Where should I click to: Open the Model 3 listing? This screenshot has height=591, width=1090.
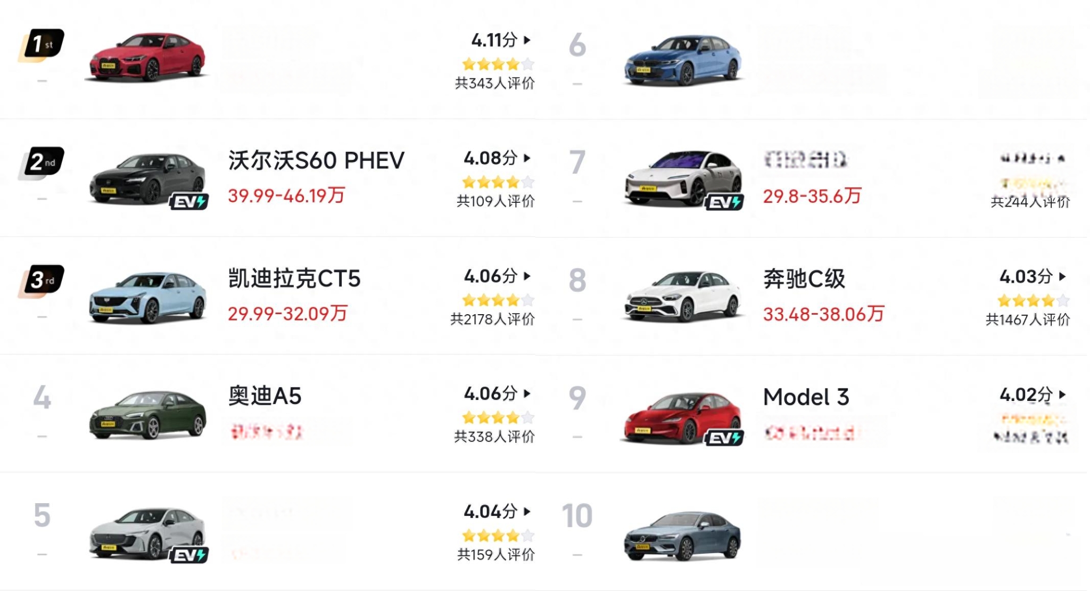point(806,397)
